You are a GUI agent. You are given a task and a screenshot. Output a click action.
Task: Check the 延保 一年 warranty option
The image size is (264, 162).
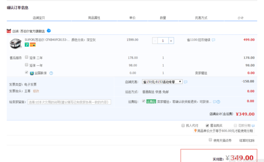tap(26, 65)
